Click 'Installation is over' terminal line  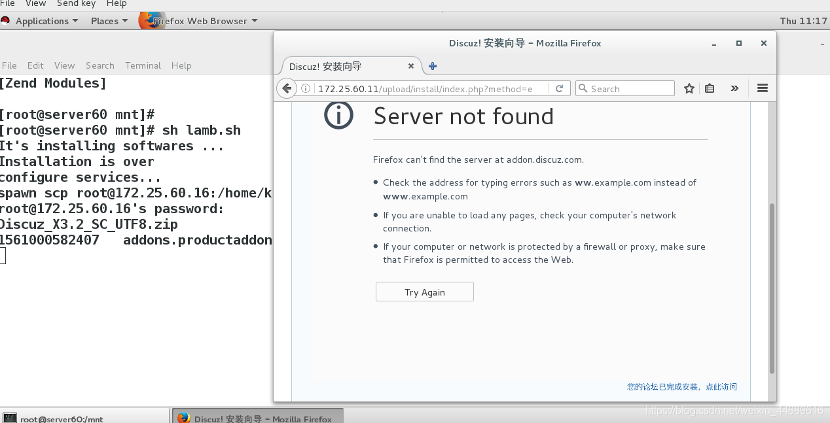click(77, 161)
